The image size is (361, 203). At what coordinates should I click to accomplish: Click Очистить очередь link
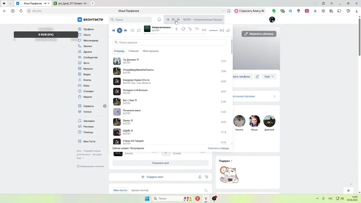[x=219, y=148]
